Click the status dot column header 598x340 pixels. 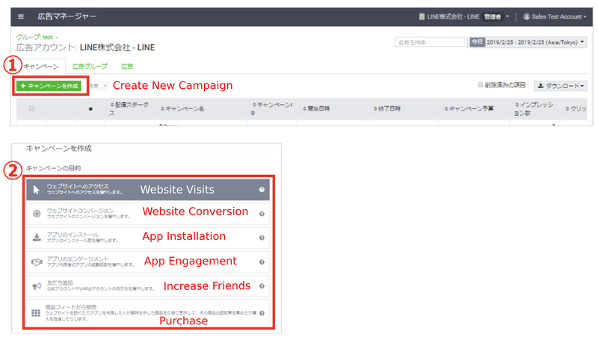click(90, 109)
